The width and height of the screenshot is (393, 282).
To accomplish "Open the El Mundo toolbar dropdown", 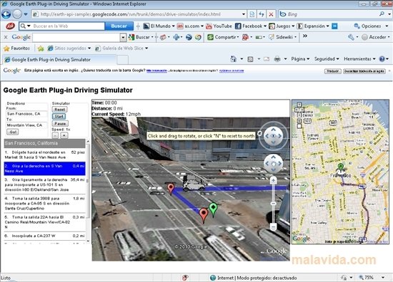I will 173,26.
